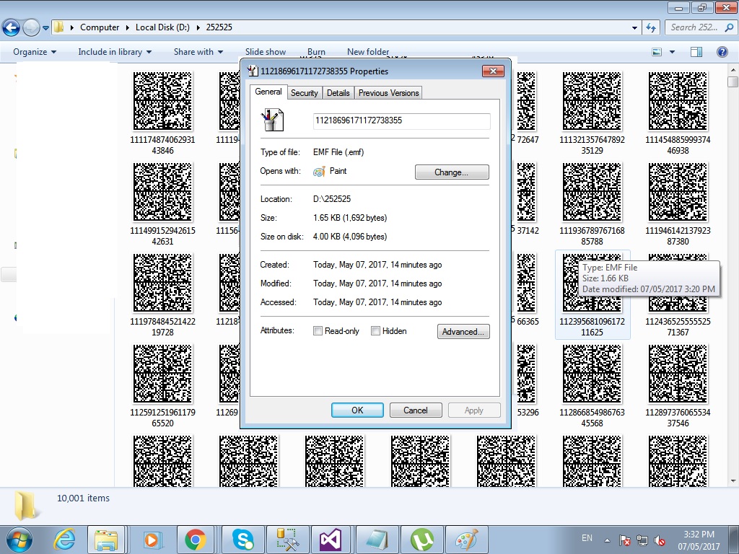Expand the Share with menu

click(x=198, y=52)
